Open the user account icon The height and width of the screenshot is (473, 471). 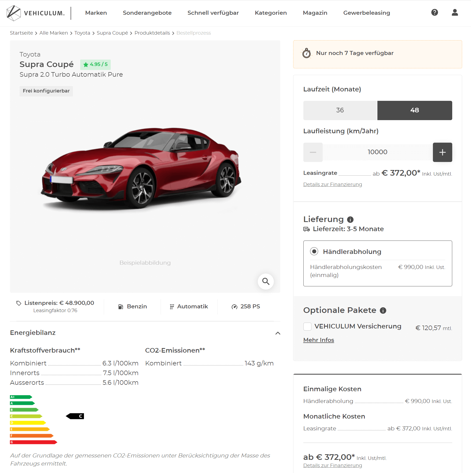pyautogui.click(x=455, y=12)
